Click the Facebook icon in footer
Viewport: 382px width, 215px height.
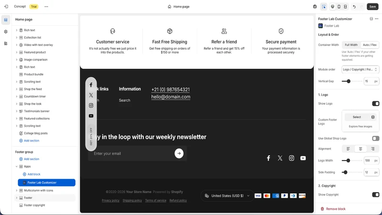tap(268, 158)
